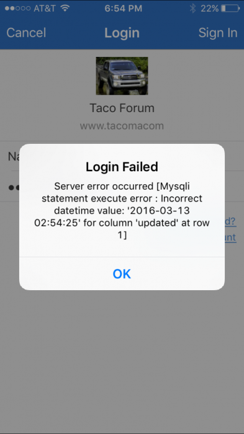
Task: Tap the battery indicator icon
Action: pos(231,8)
